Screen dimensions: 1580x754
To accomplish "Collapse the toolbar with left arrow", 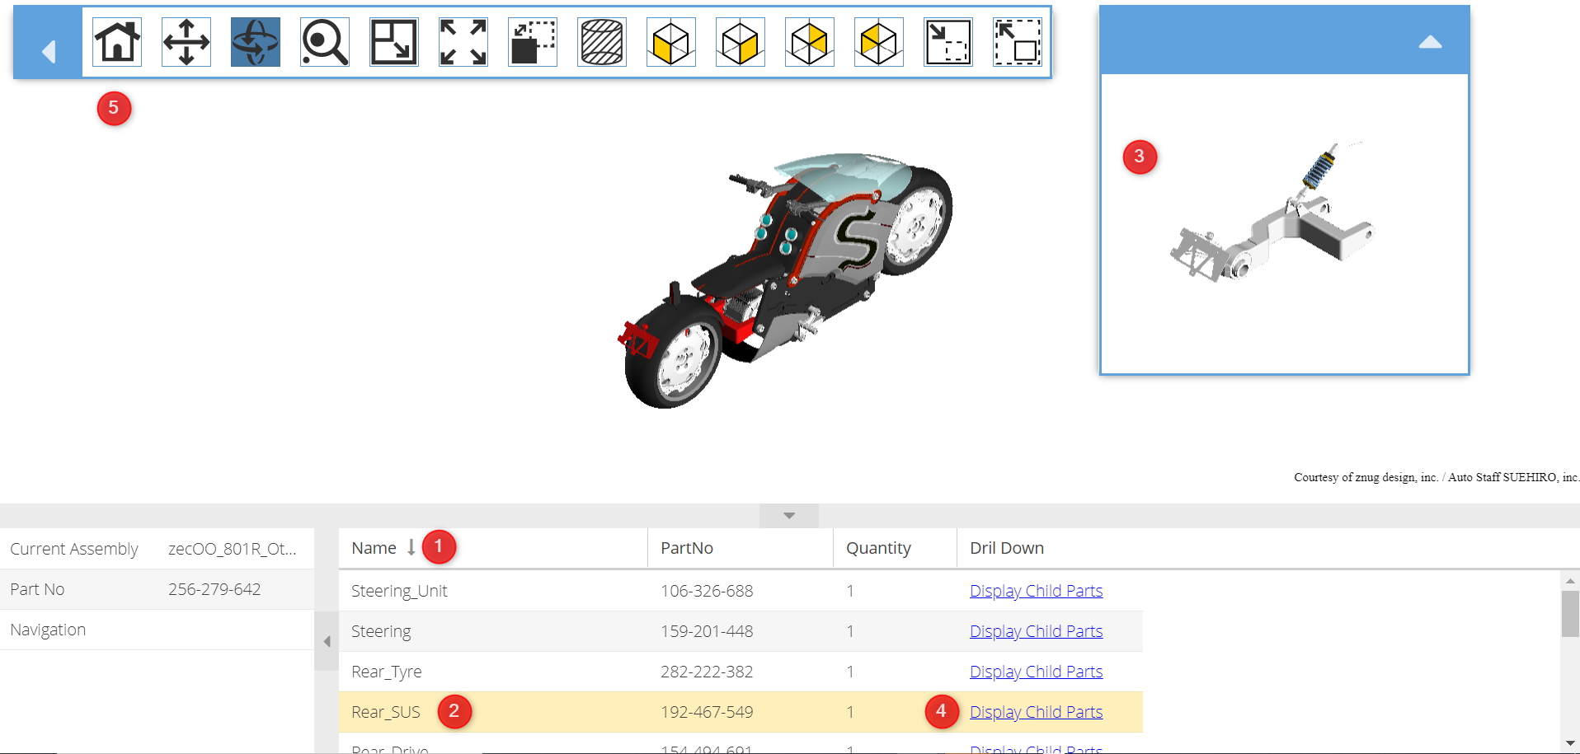I will (49, 51).
